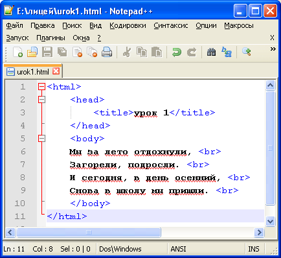Click the Notepad++ title bar app icon
281x258 pixels.
[9, 10]
